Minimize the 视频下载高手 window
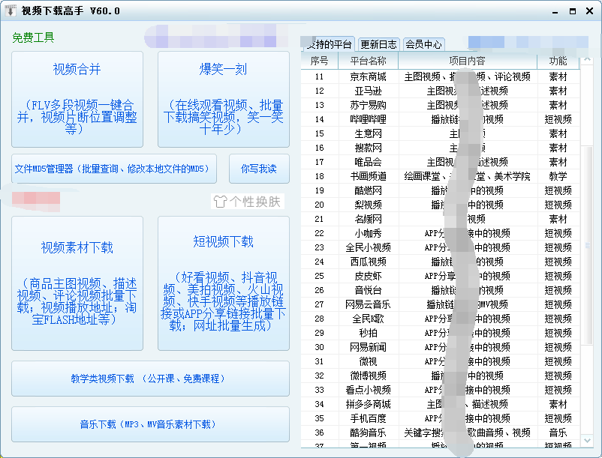Viewport: 602px width, 458px height. (x=555, y=11)
